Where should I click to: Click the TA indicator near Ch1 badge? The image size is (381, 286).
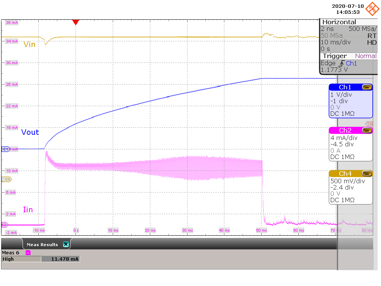tap(368, 124)
